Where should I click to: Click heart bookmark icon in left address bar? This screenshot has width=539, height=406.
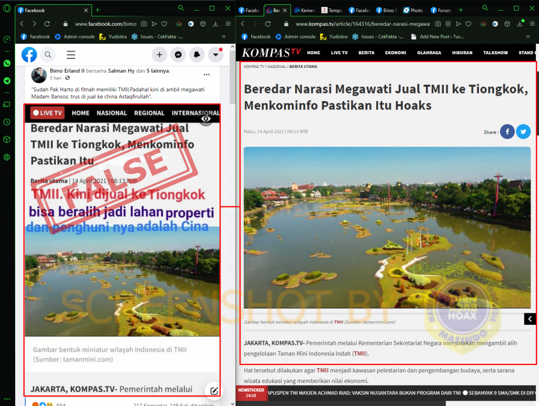point(164,24)
